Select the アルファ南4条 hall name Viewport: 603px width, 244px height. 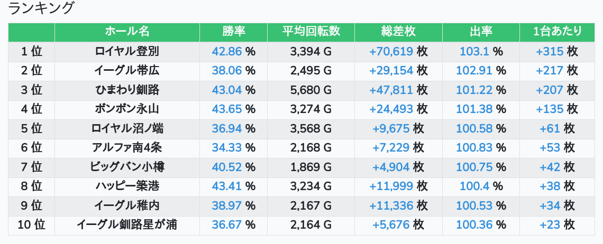[127, 148]
